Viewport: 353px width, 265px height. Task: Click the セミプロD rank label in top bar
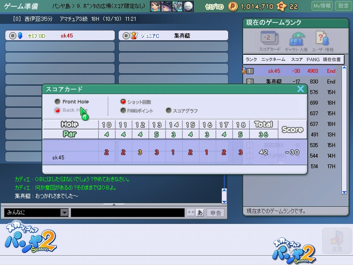[214, 7]
